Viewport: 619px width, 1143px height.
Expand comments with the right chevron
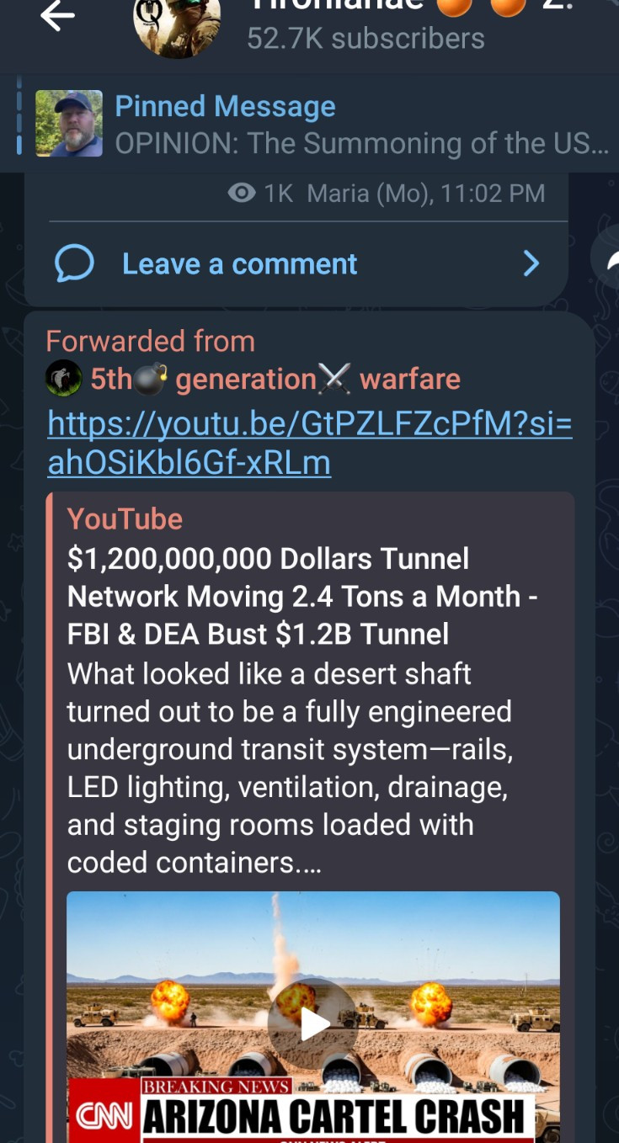tap(531, 264)
